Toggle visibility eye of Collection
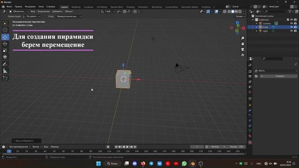Screen dimensions: 299x168 (292, 20)
